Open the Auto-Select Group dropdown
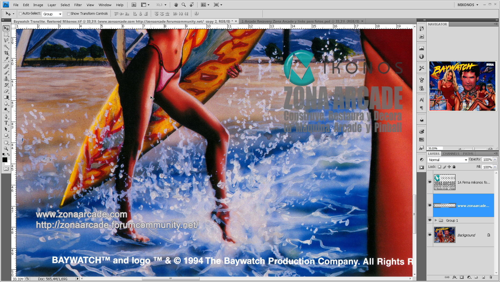 [x=52, y=13]
